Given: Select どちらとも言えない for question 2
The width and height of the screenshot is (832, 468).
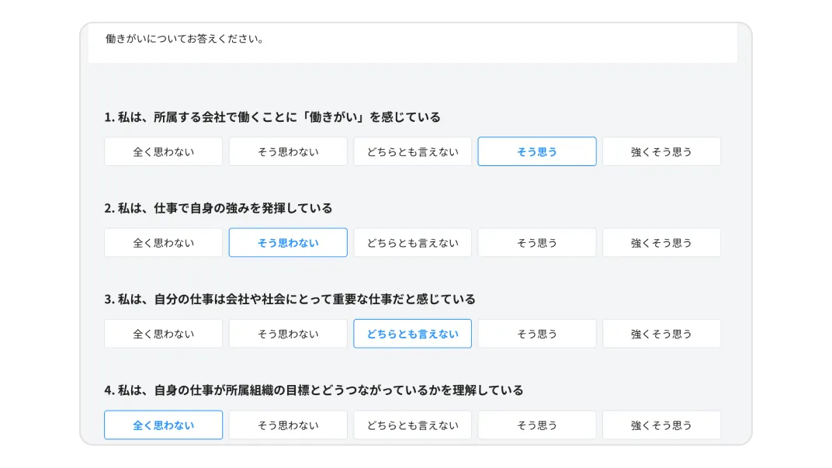Looking at the screenshot, I should pyautogui.click(x=412, y=242).
